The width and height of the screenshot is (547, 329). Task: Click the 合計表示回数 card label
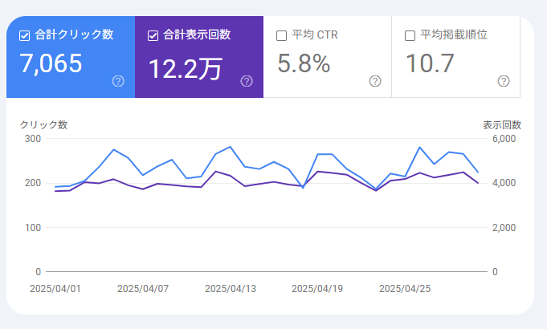tap(197, 35)
